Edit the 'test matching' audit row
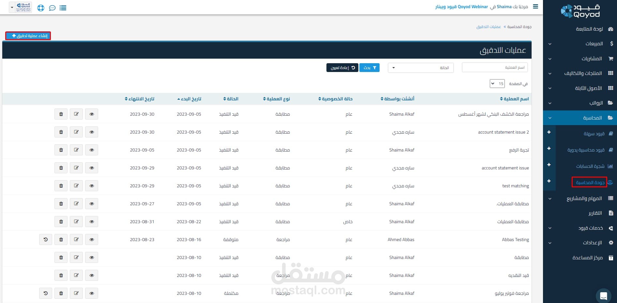Screen dimensions: 617x303 (76, 186)
